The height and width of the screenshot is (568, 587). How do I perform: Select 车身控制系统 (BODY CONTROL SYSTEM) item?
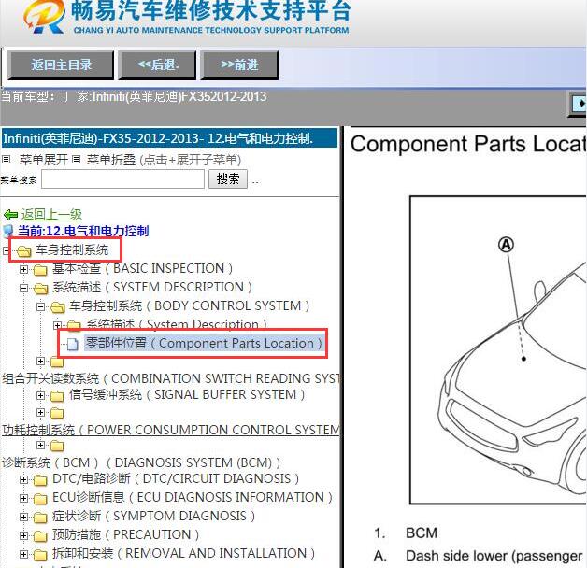pyautogui.click(x=189, y=305)
